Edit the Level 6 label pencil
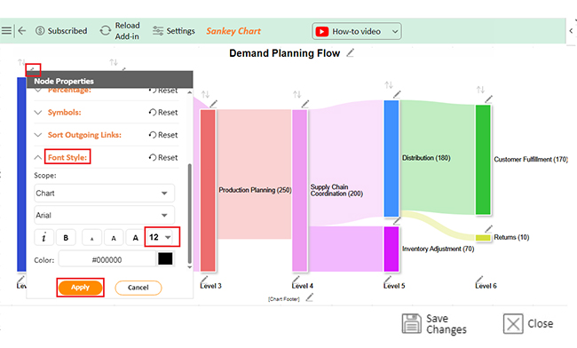This screenshot has height=348, width=577. point(479,279)
